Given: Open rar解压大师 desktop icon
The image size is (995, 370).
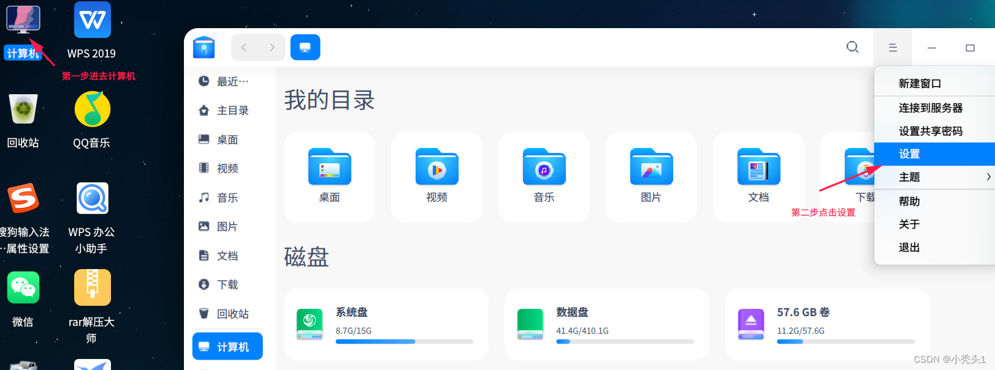Looking at the screenshot, I should 93,287.
